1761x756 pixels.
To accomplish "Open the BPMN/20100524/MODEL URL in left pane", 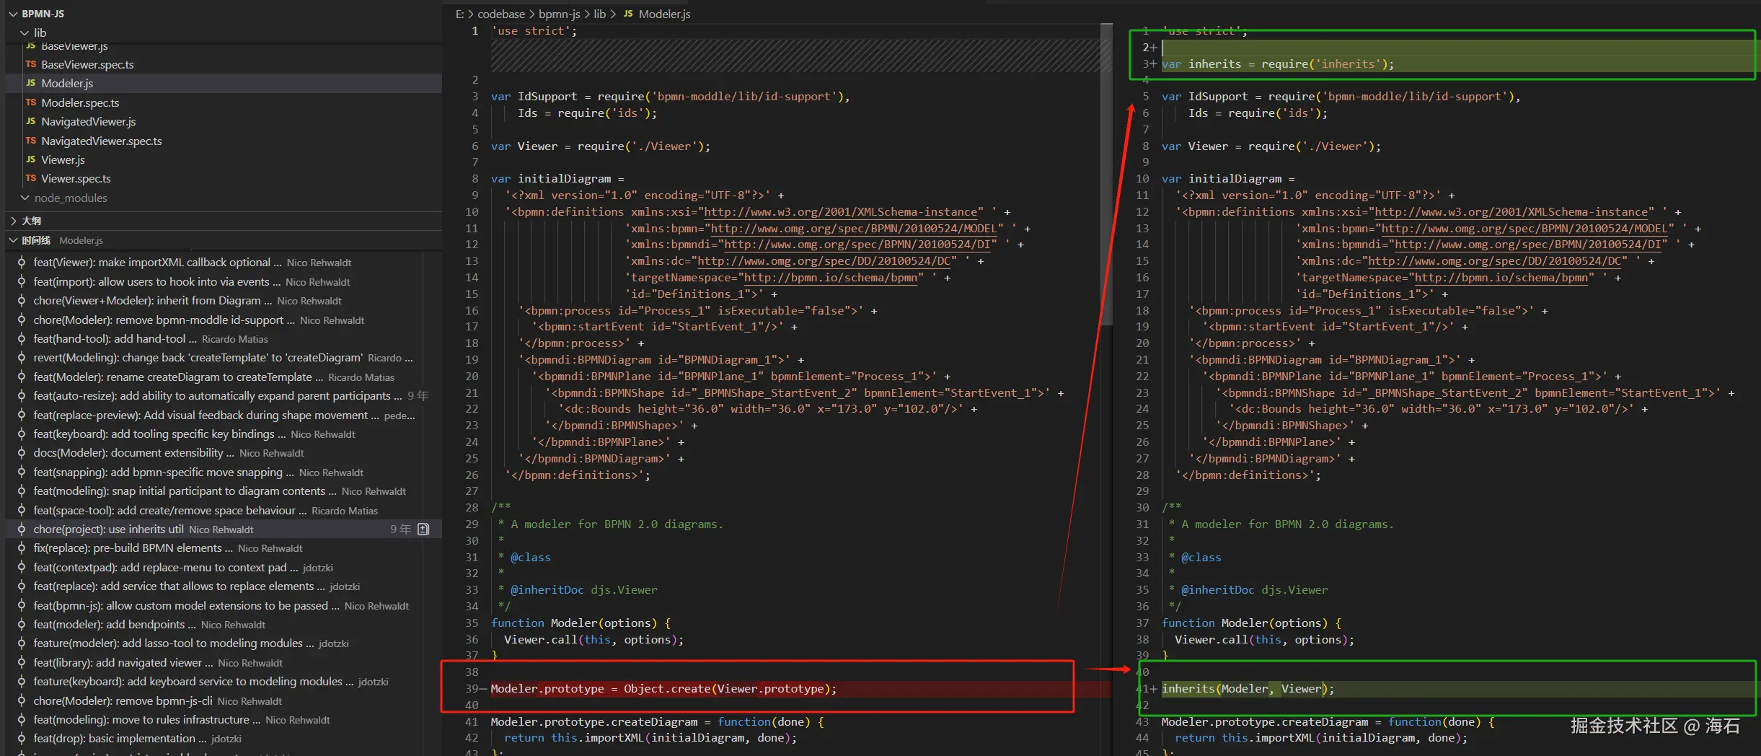I will tap(854, 229).
